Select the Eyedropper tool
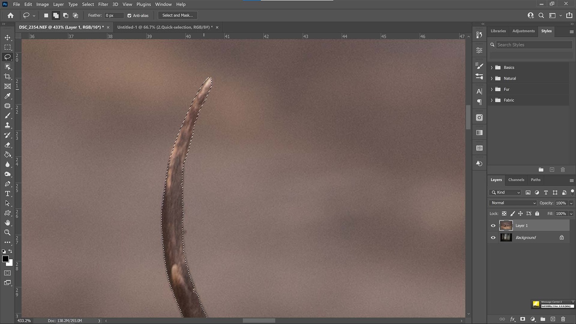Viewport: 576px width, 324px height. 7,96
